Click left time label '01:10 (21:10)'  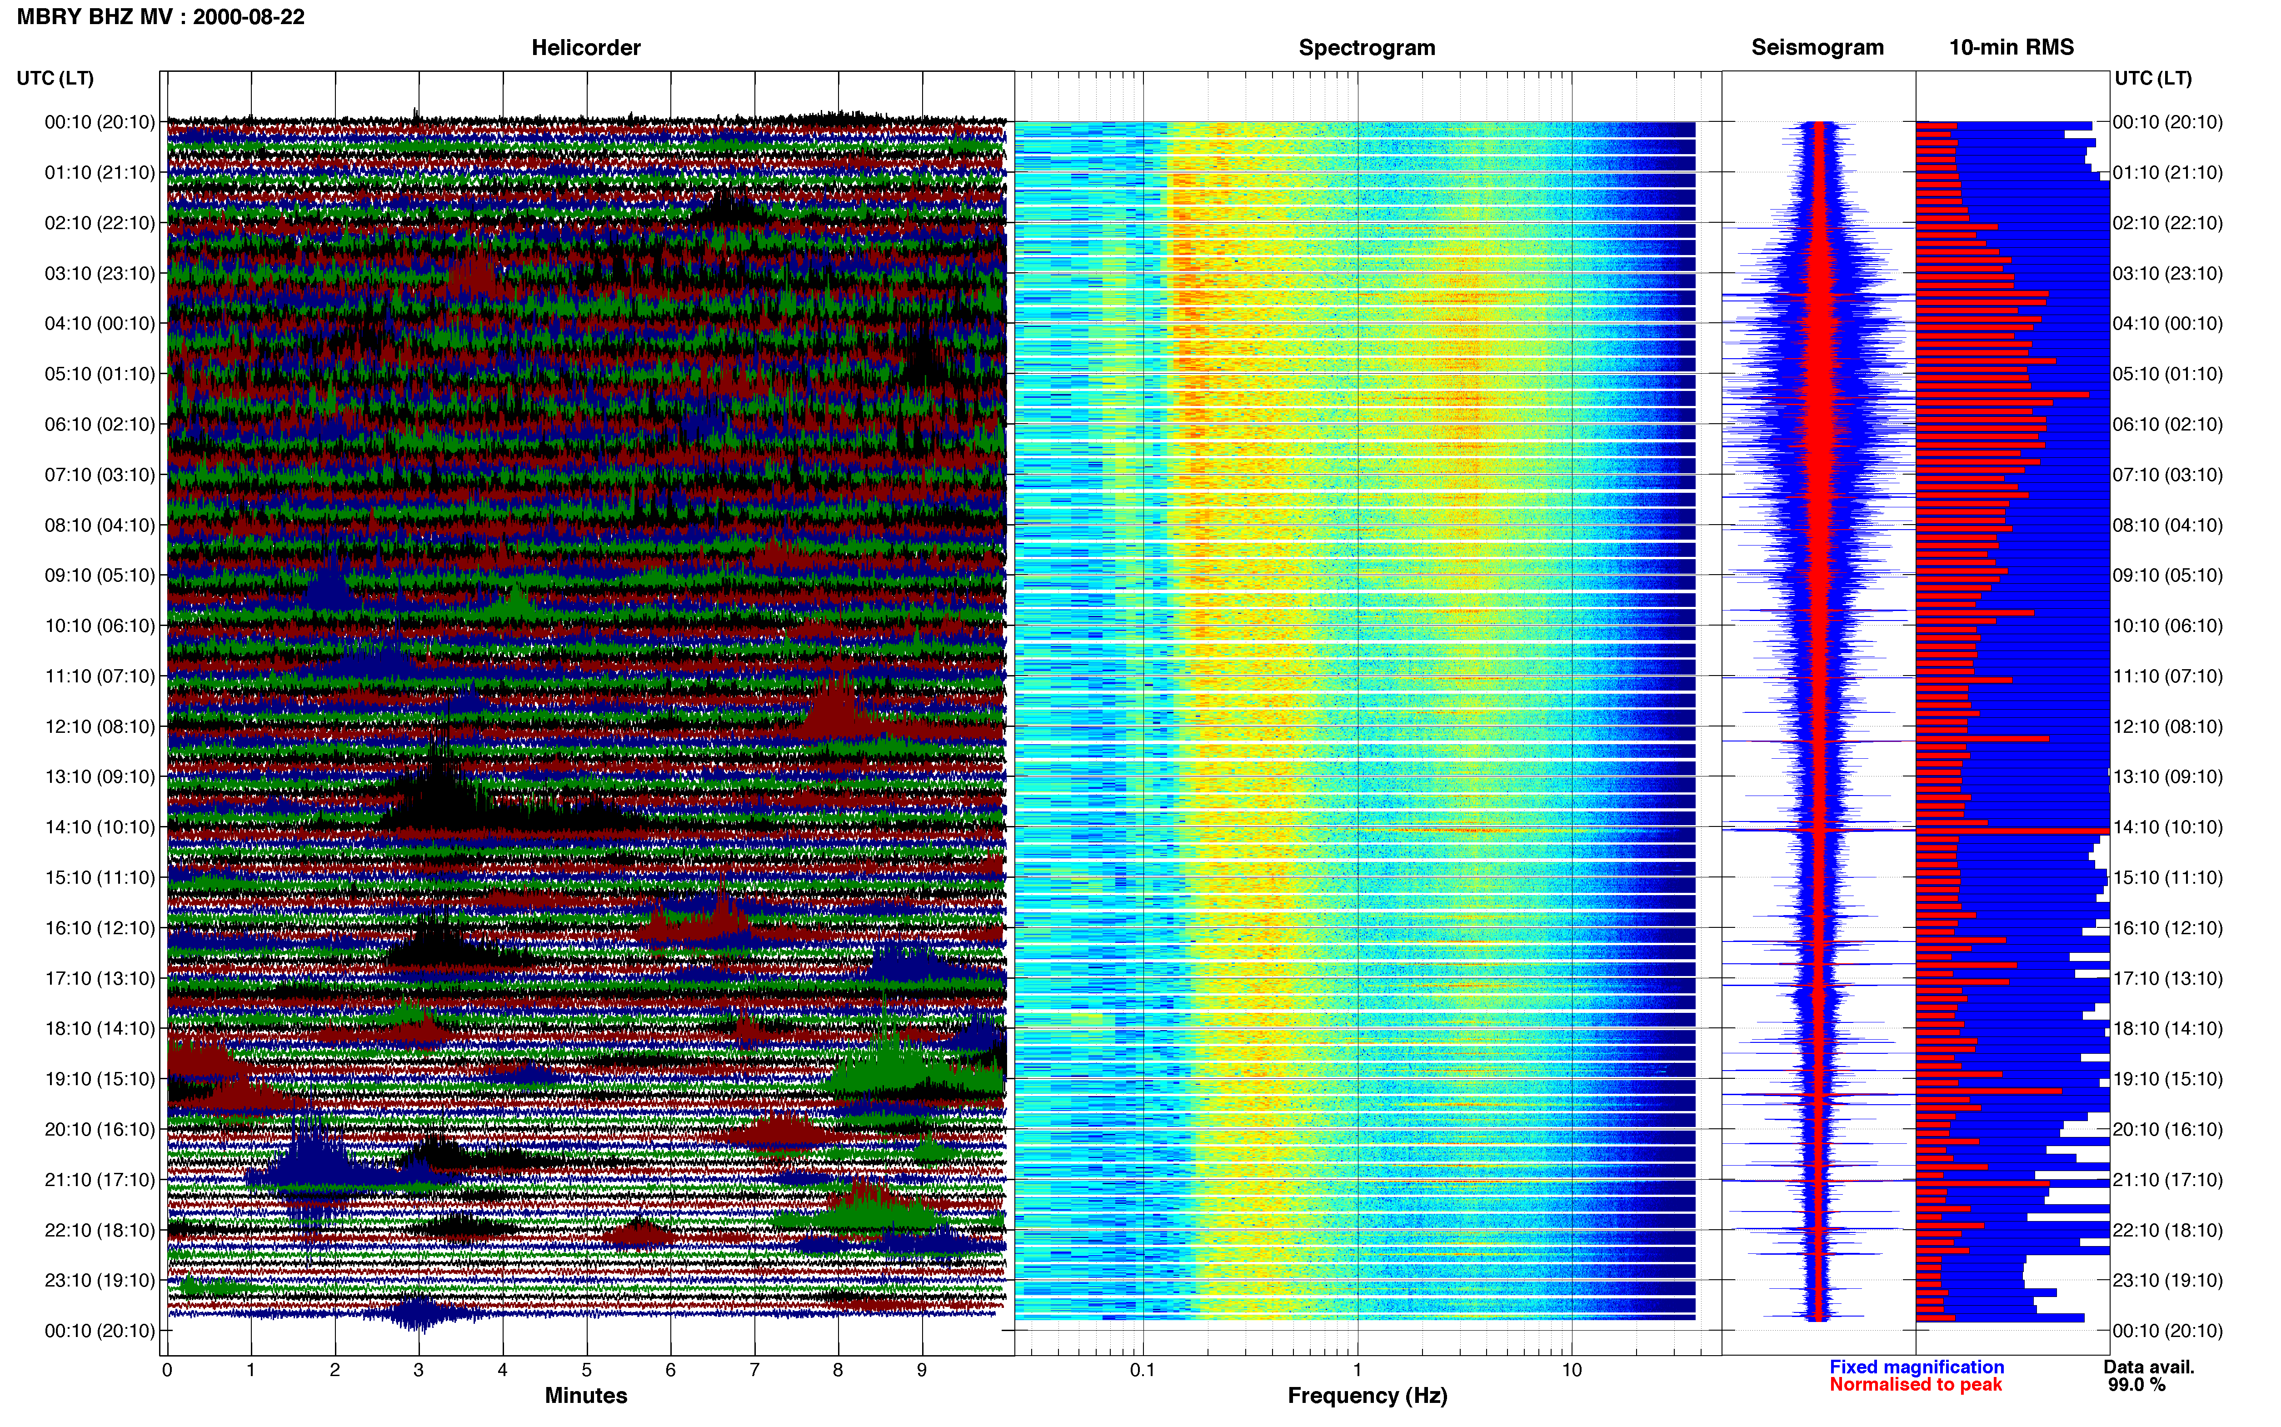click(100, 173)
